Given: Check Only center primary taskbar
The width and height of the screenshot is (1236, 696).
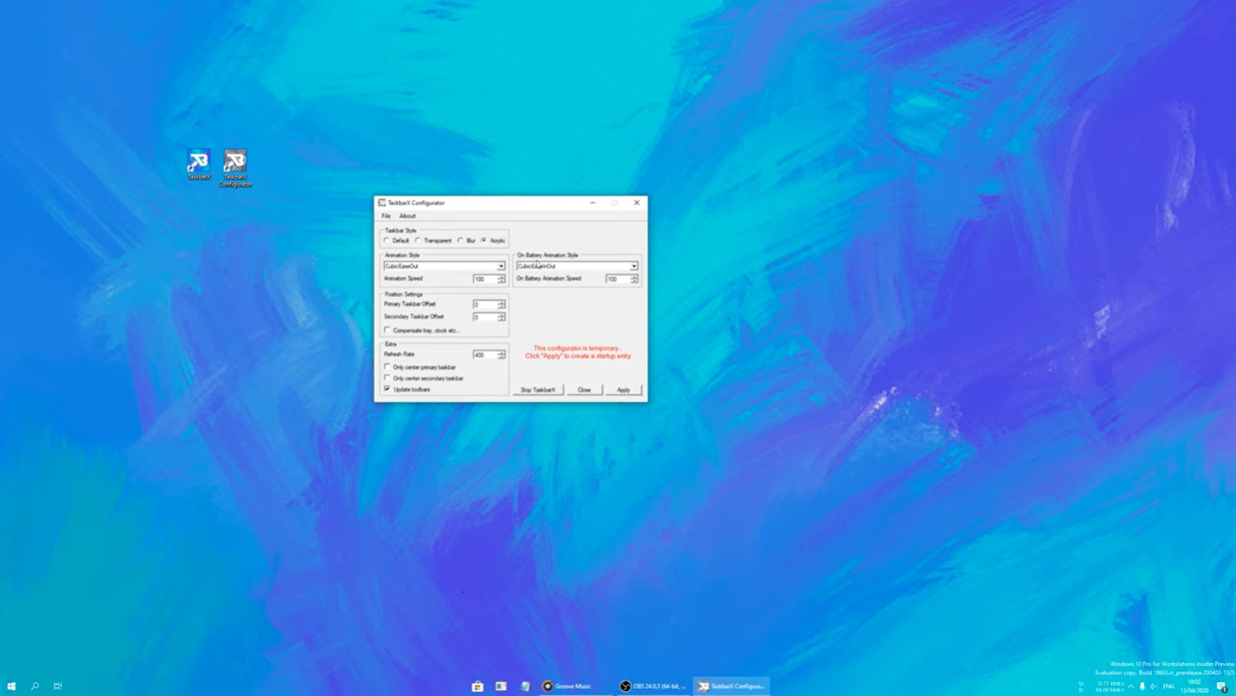Looking at the screenshot, I should pos(388,367).
